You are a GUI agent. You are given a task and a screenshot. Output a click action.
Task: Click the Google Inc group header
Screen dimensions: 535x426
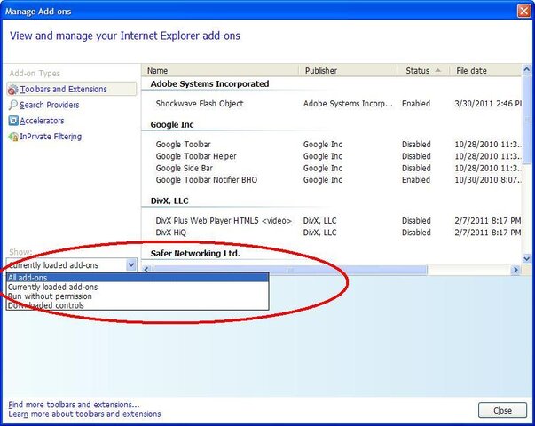pyautogui.click(x=172, y=124)
